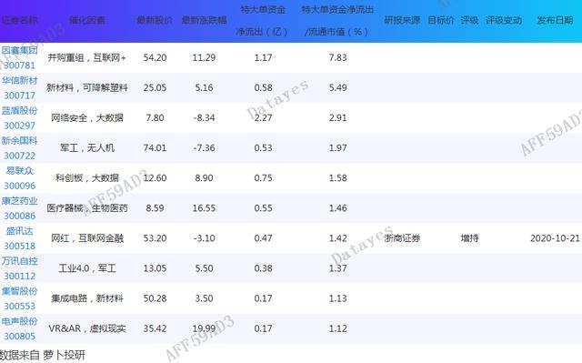This screenshot has width=582, height=363.
Task: Click the 评级变动 column header
Action: [504, 20]
